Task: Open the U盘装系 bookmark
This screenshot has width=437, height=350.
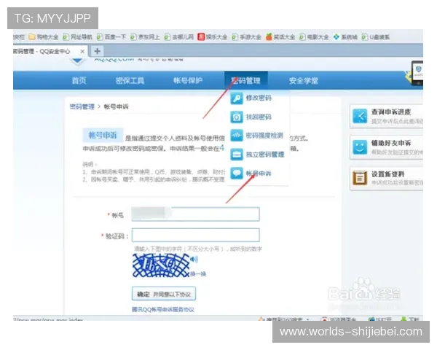Action: pos(376,37)
